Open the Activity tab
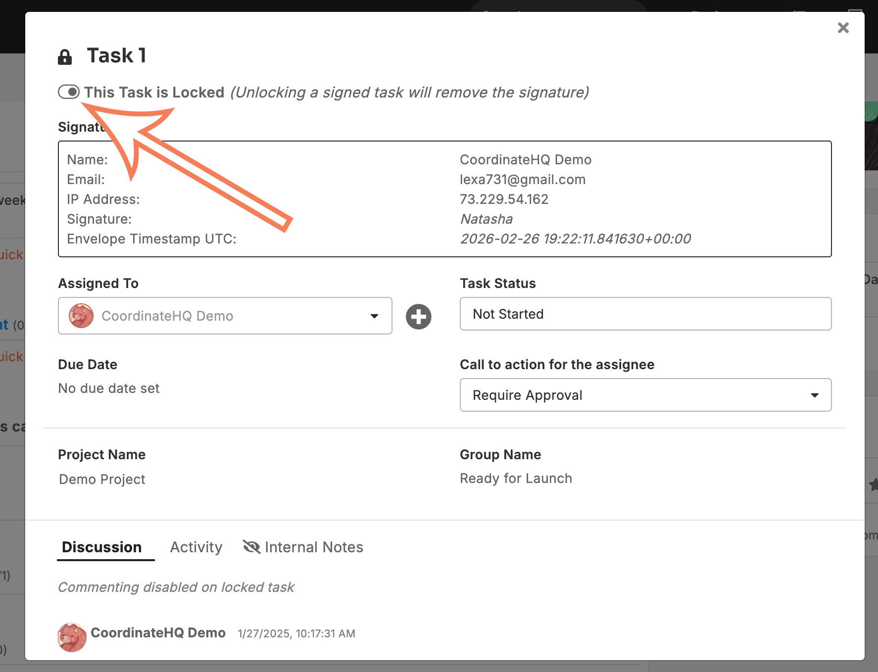 (x=196, y=547)
